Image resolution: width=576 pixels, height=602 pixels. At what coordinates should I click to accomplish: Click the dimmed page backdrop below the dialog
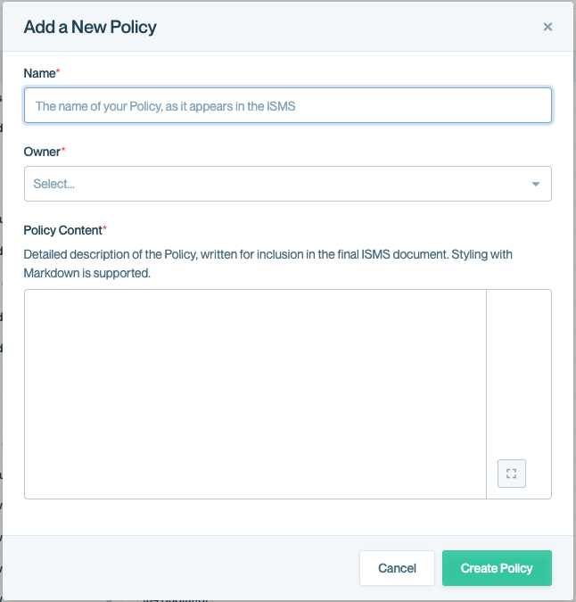coord(267,598)
